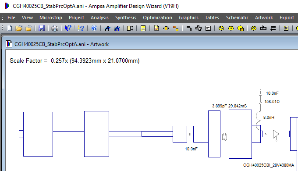Open the Schematic menu

[x=237, y=18]
